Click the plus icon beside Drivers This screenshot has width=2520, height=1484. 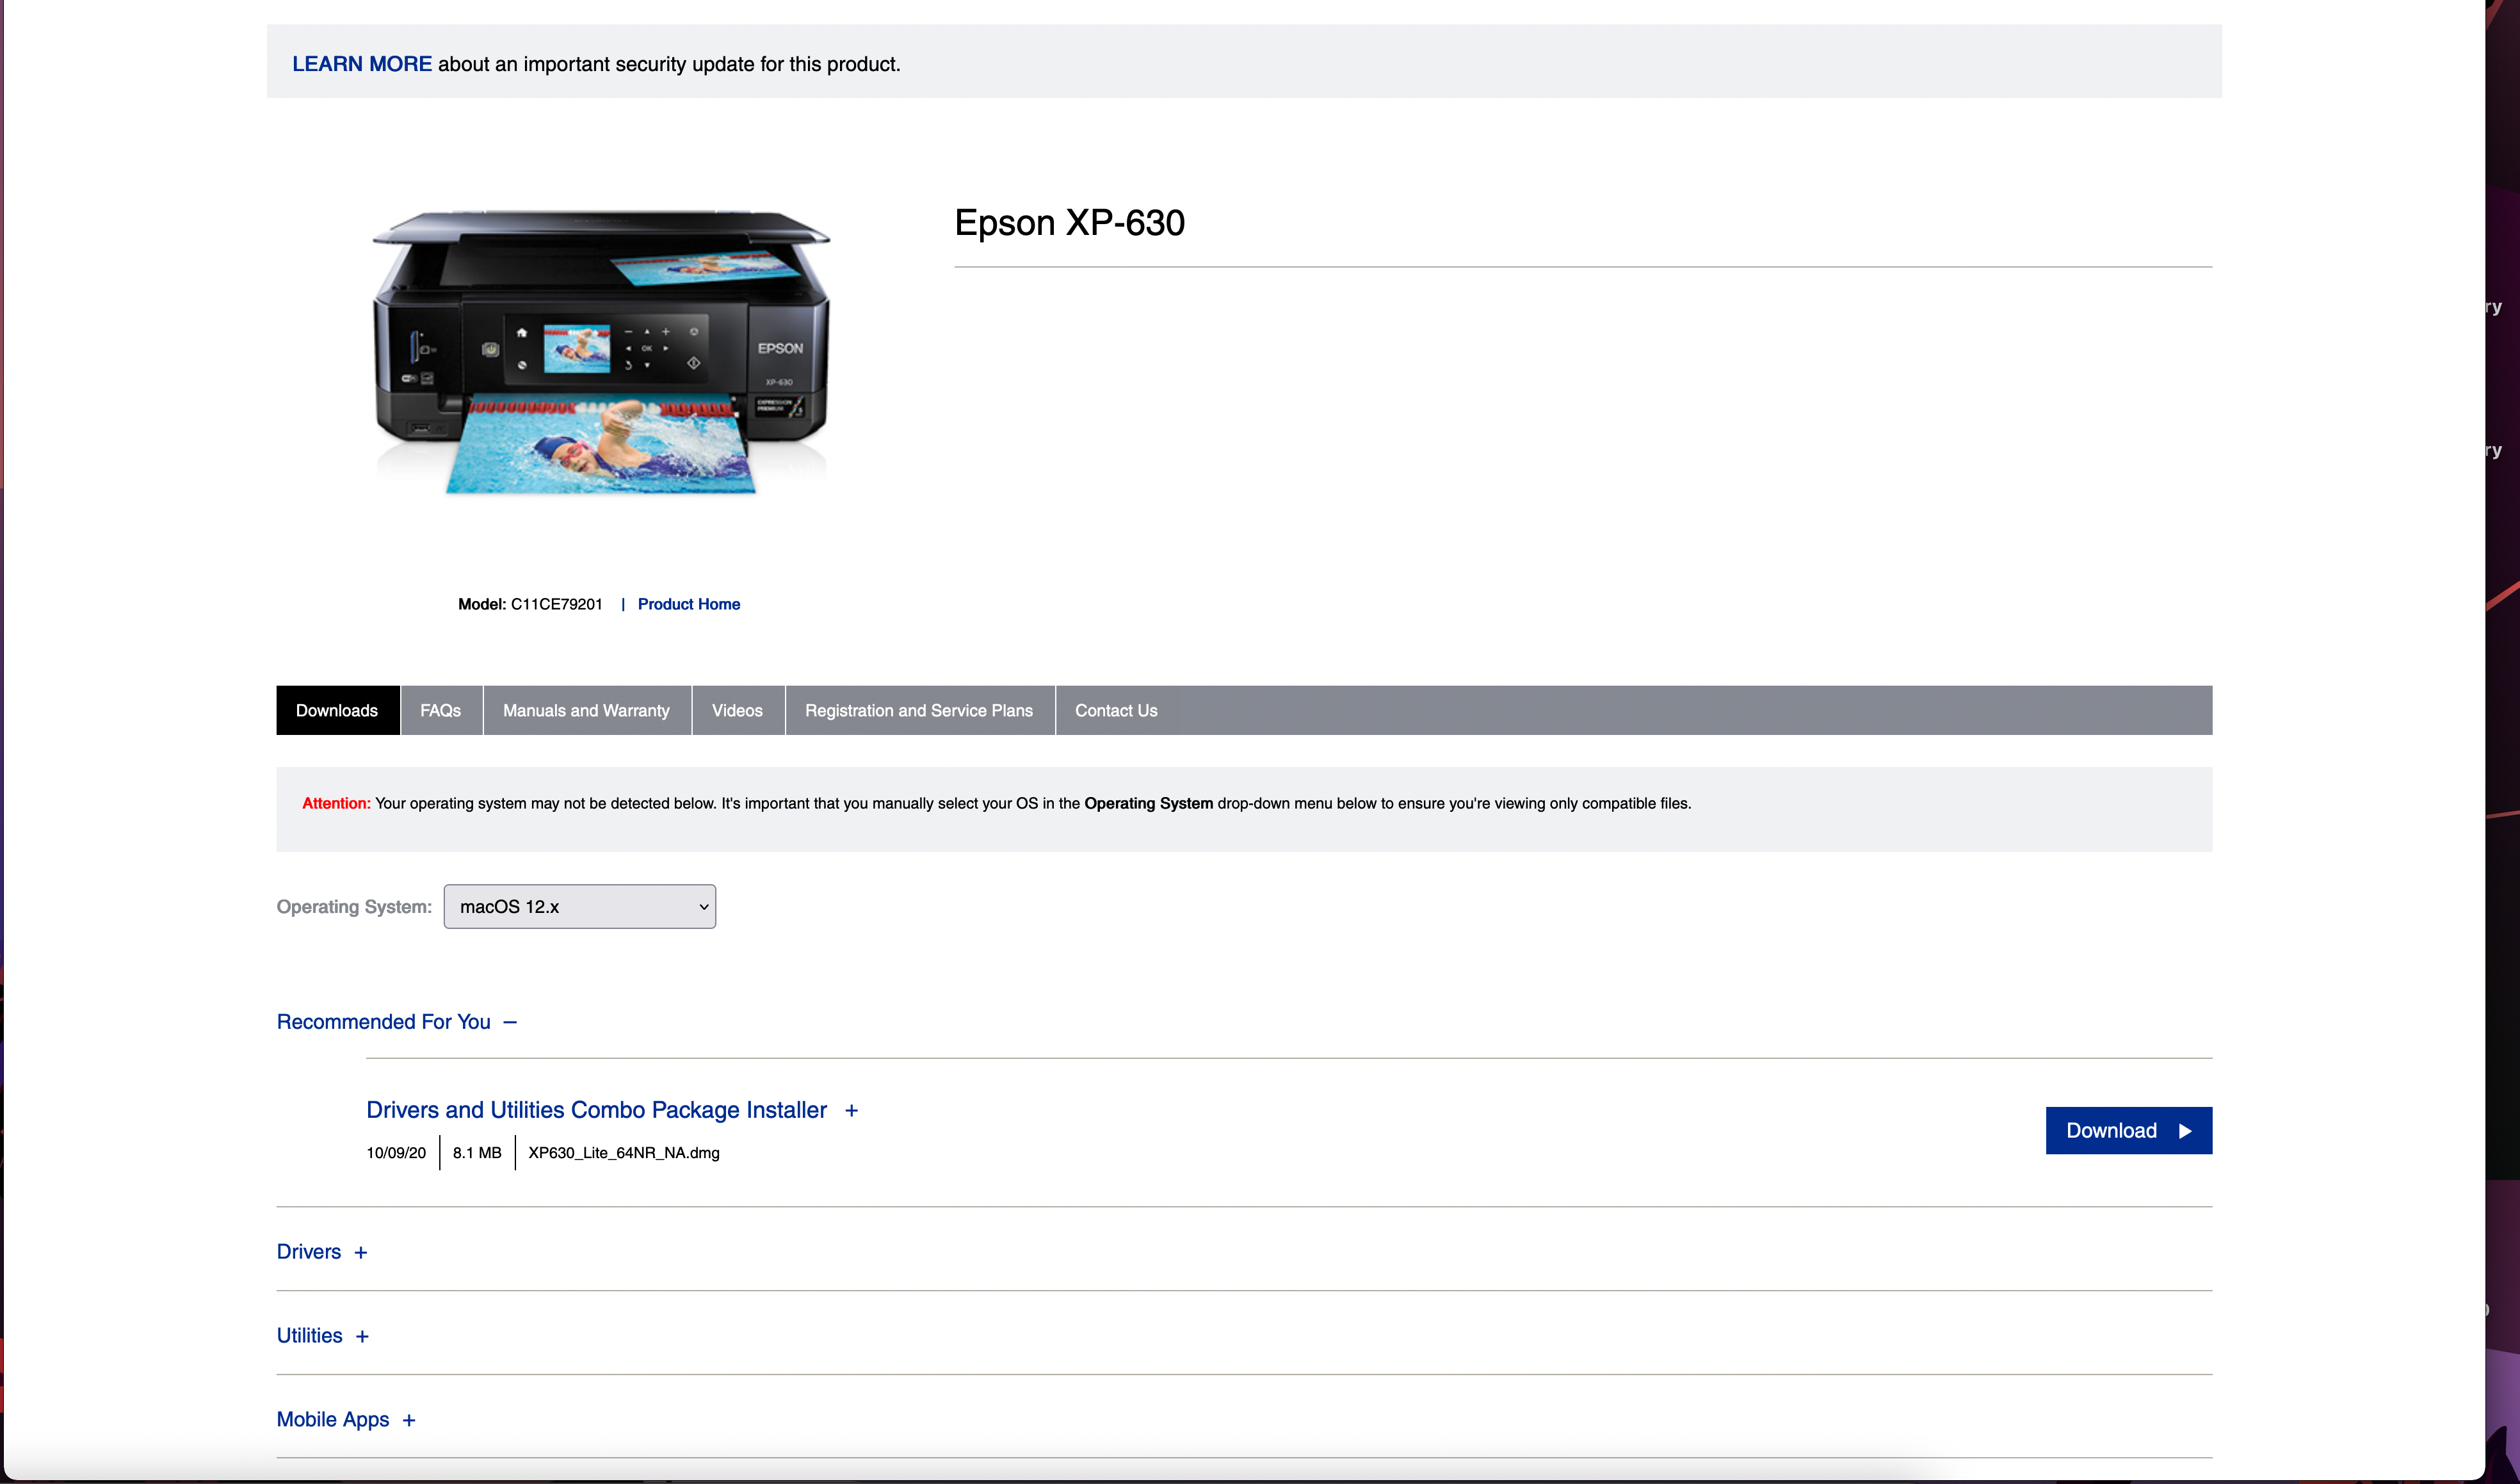(x=361, y=1253)
